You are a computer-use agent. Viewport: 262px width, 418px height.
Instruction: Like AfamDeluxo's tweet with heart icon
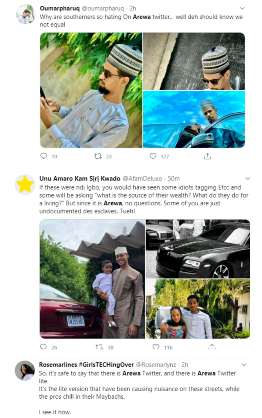156,347
